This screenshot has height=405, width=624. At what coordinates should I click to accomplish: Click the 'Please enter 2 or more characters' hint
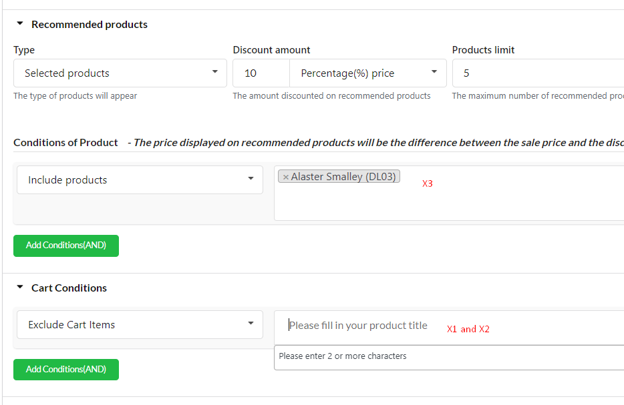click(343, 356)
